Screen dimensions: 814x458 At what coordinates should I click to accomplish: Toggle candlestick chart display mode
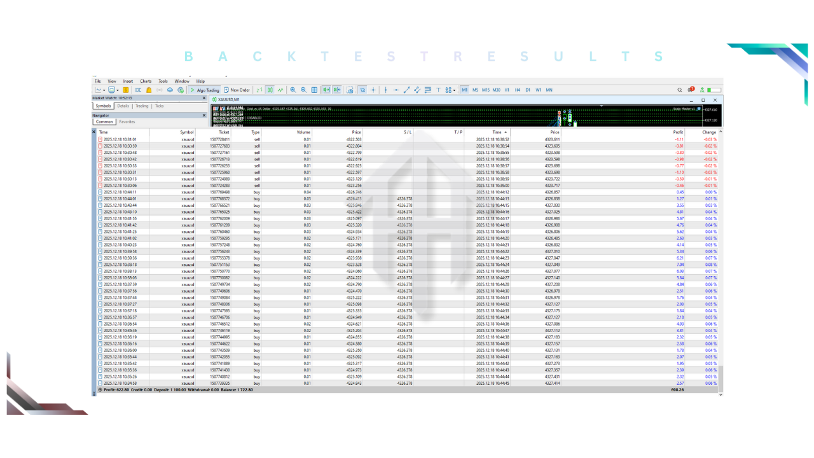(270, 90)
